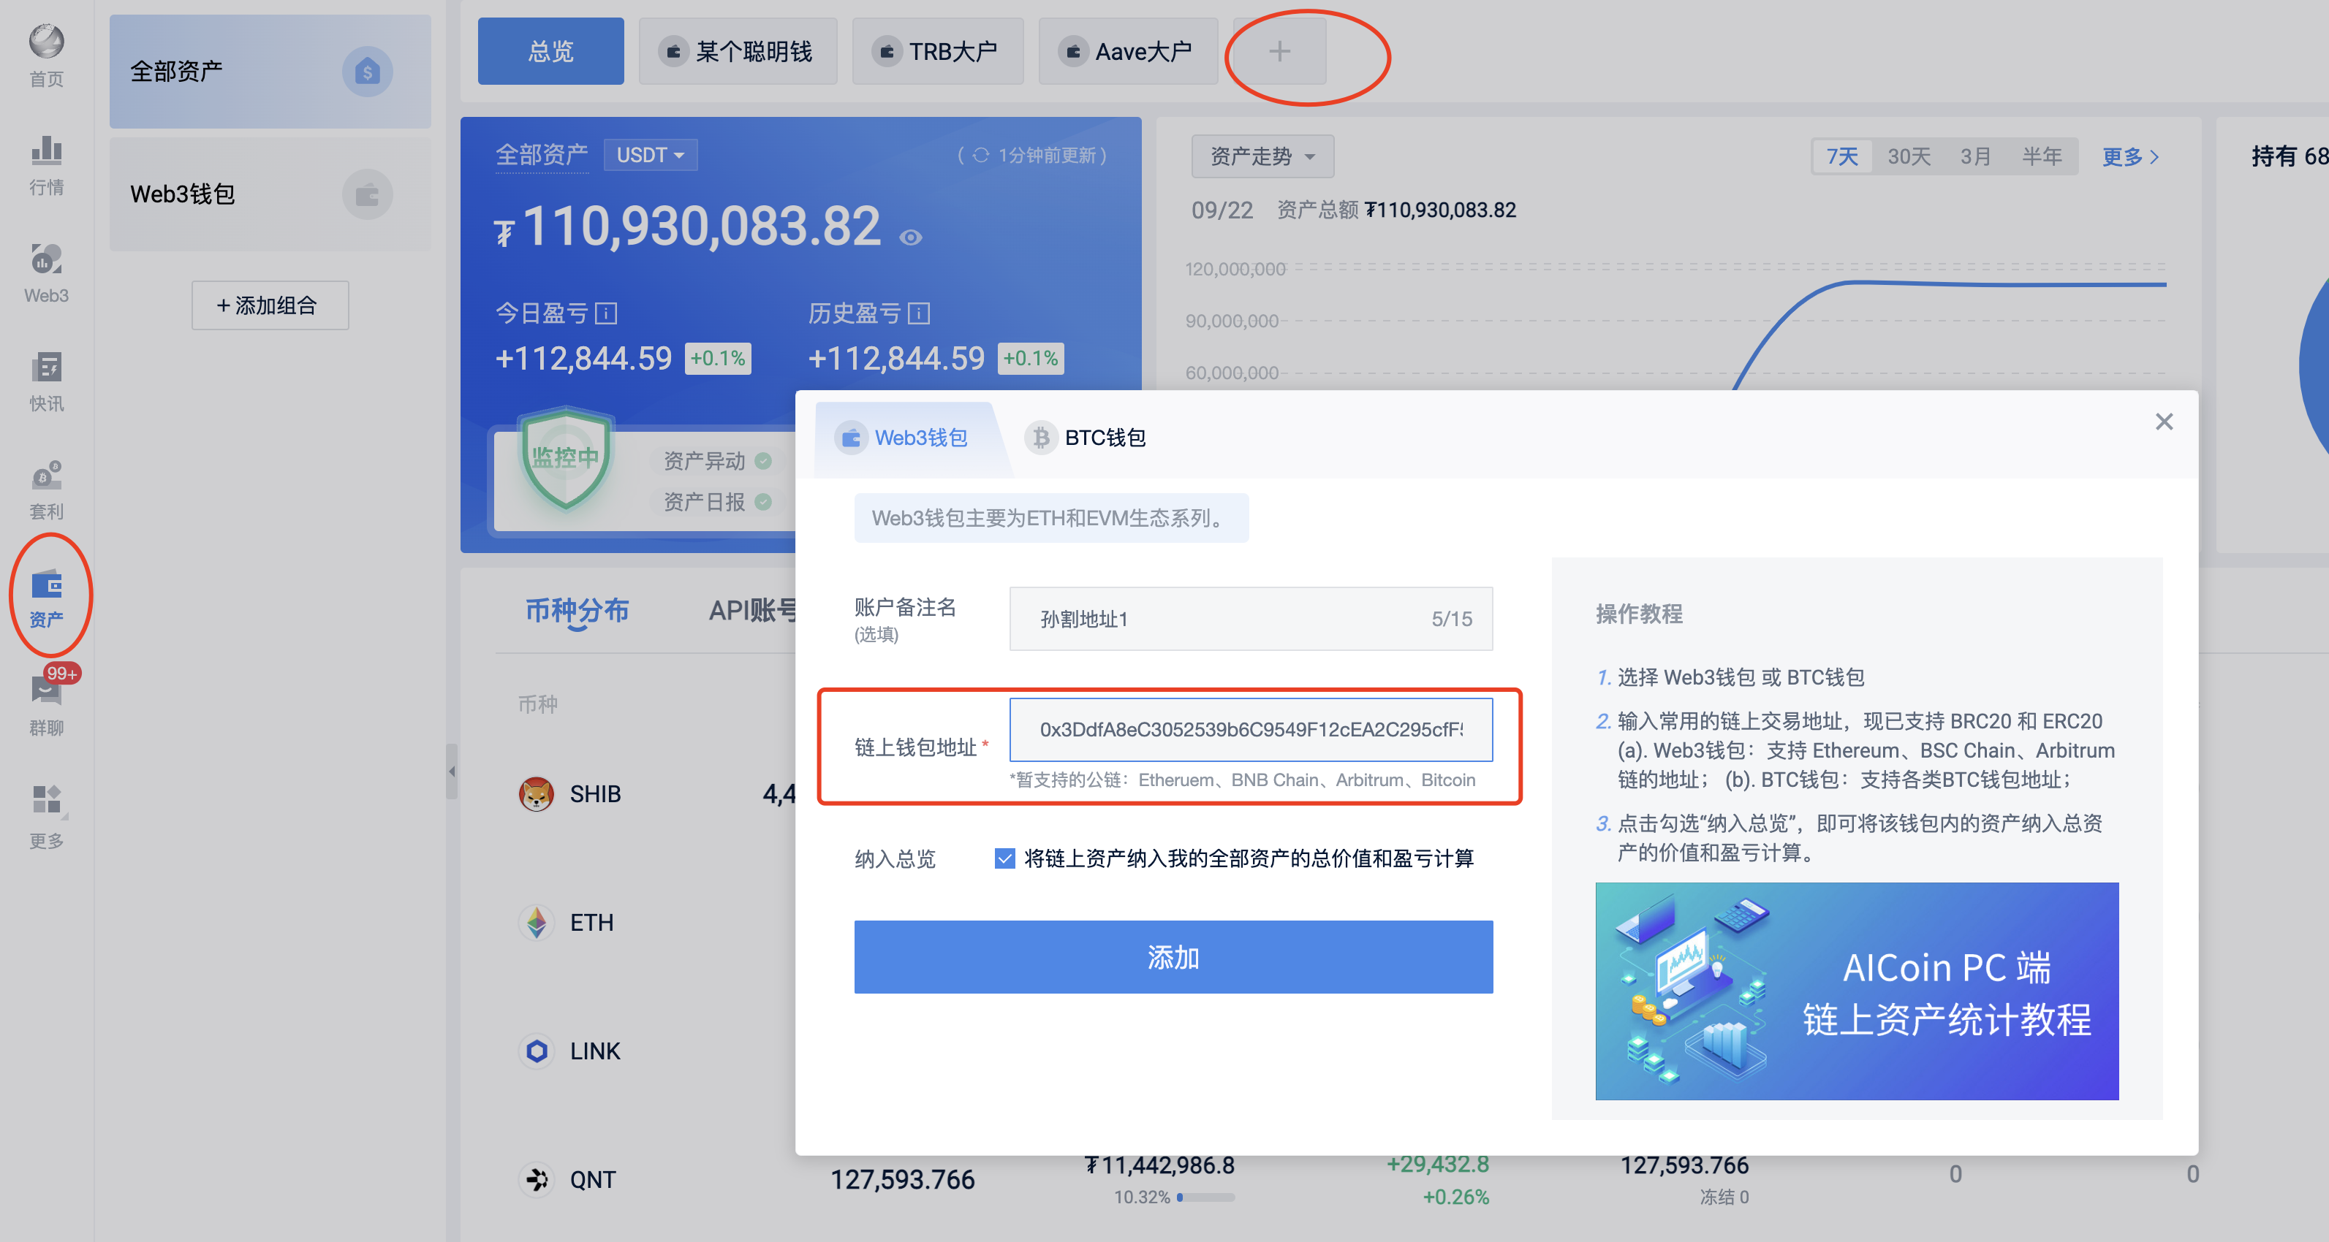
Task: Click the info icon next to 历史盈亏
Action: pyautogui.click(x=919, y=313)
